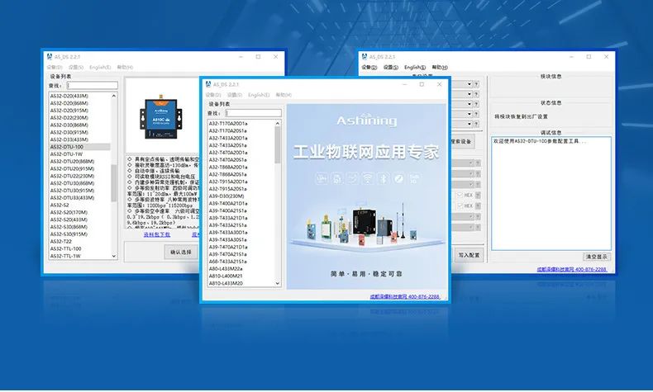Image resolution: width=653 pixels, height=392 pixels.
Task: Select A68-T433A21S1a in the front window list
Action: pos(228,262)
